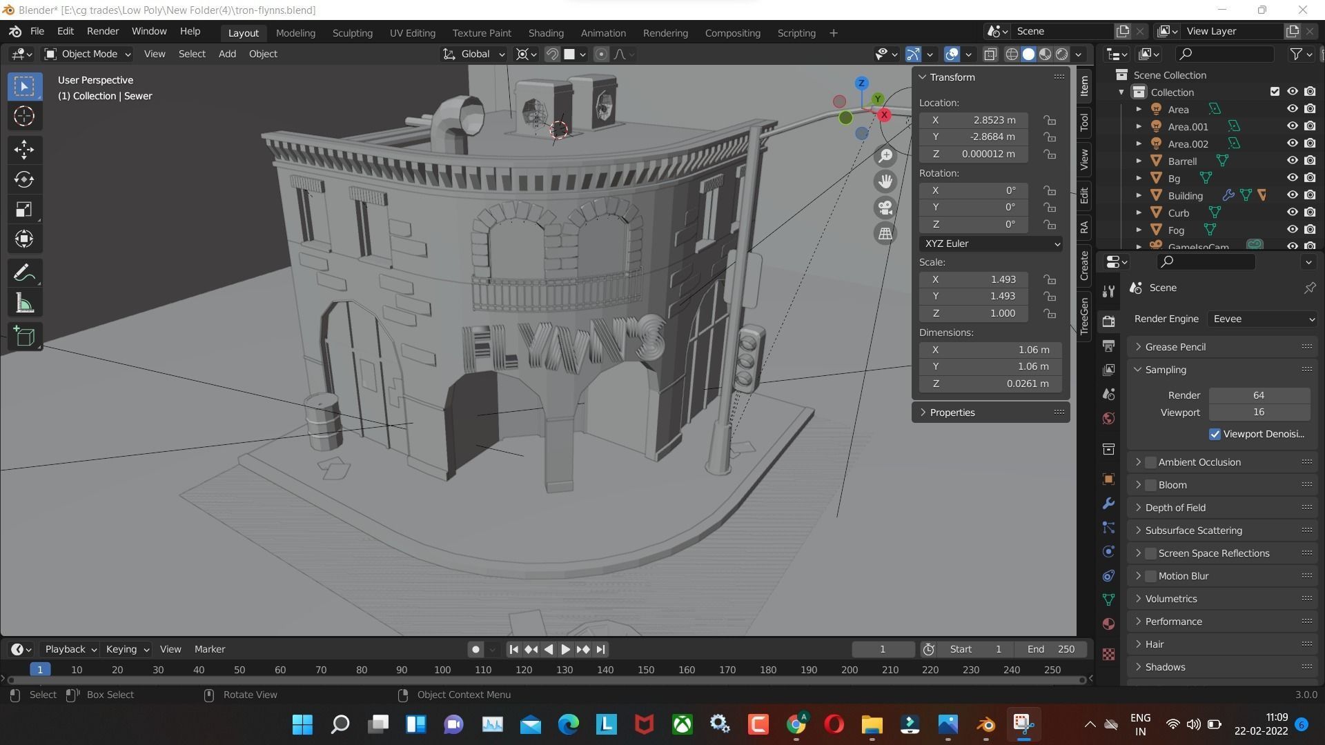Click the pan view hand icon

[885, 181]
